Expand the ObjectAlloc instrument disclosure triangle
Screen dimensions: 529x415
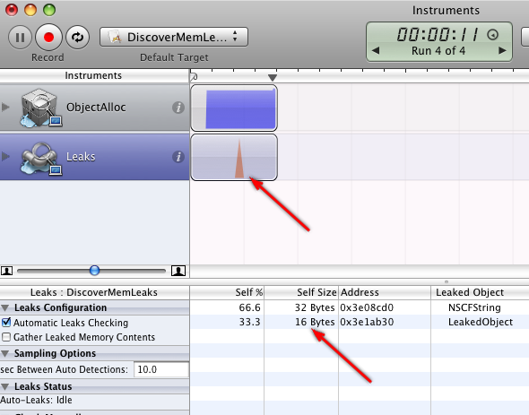click(x=5, y=108)
